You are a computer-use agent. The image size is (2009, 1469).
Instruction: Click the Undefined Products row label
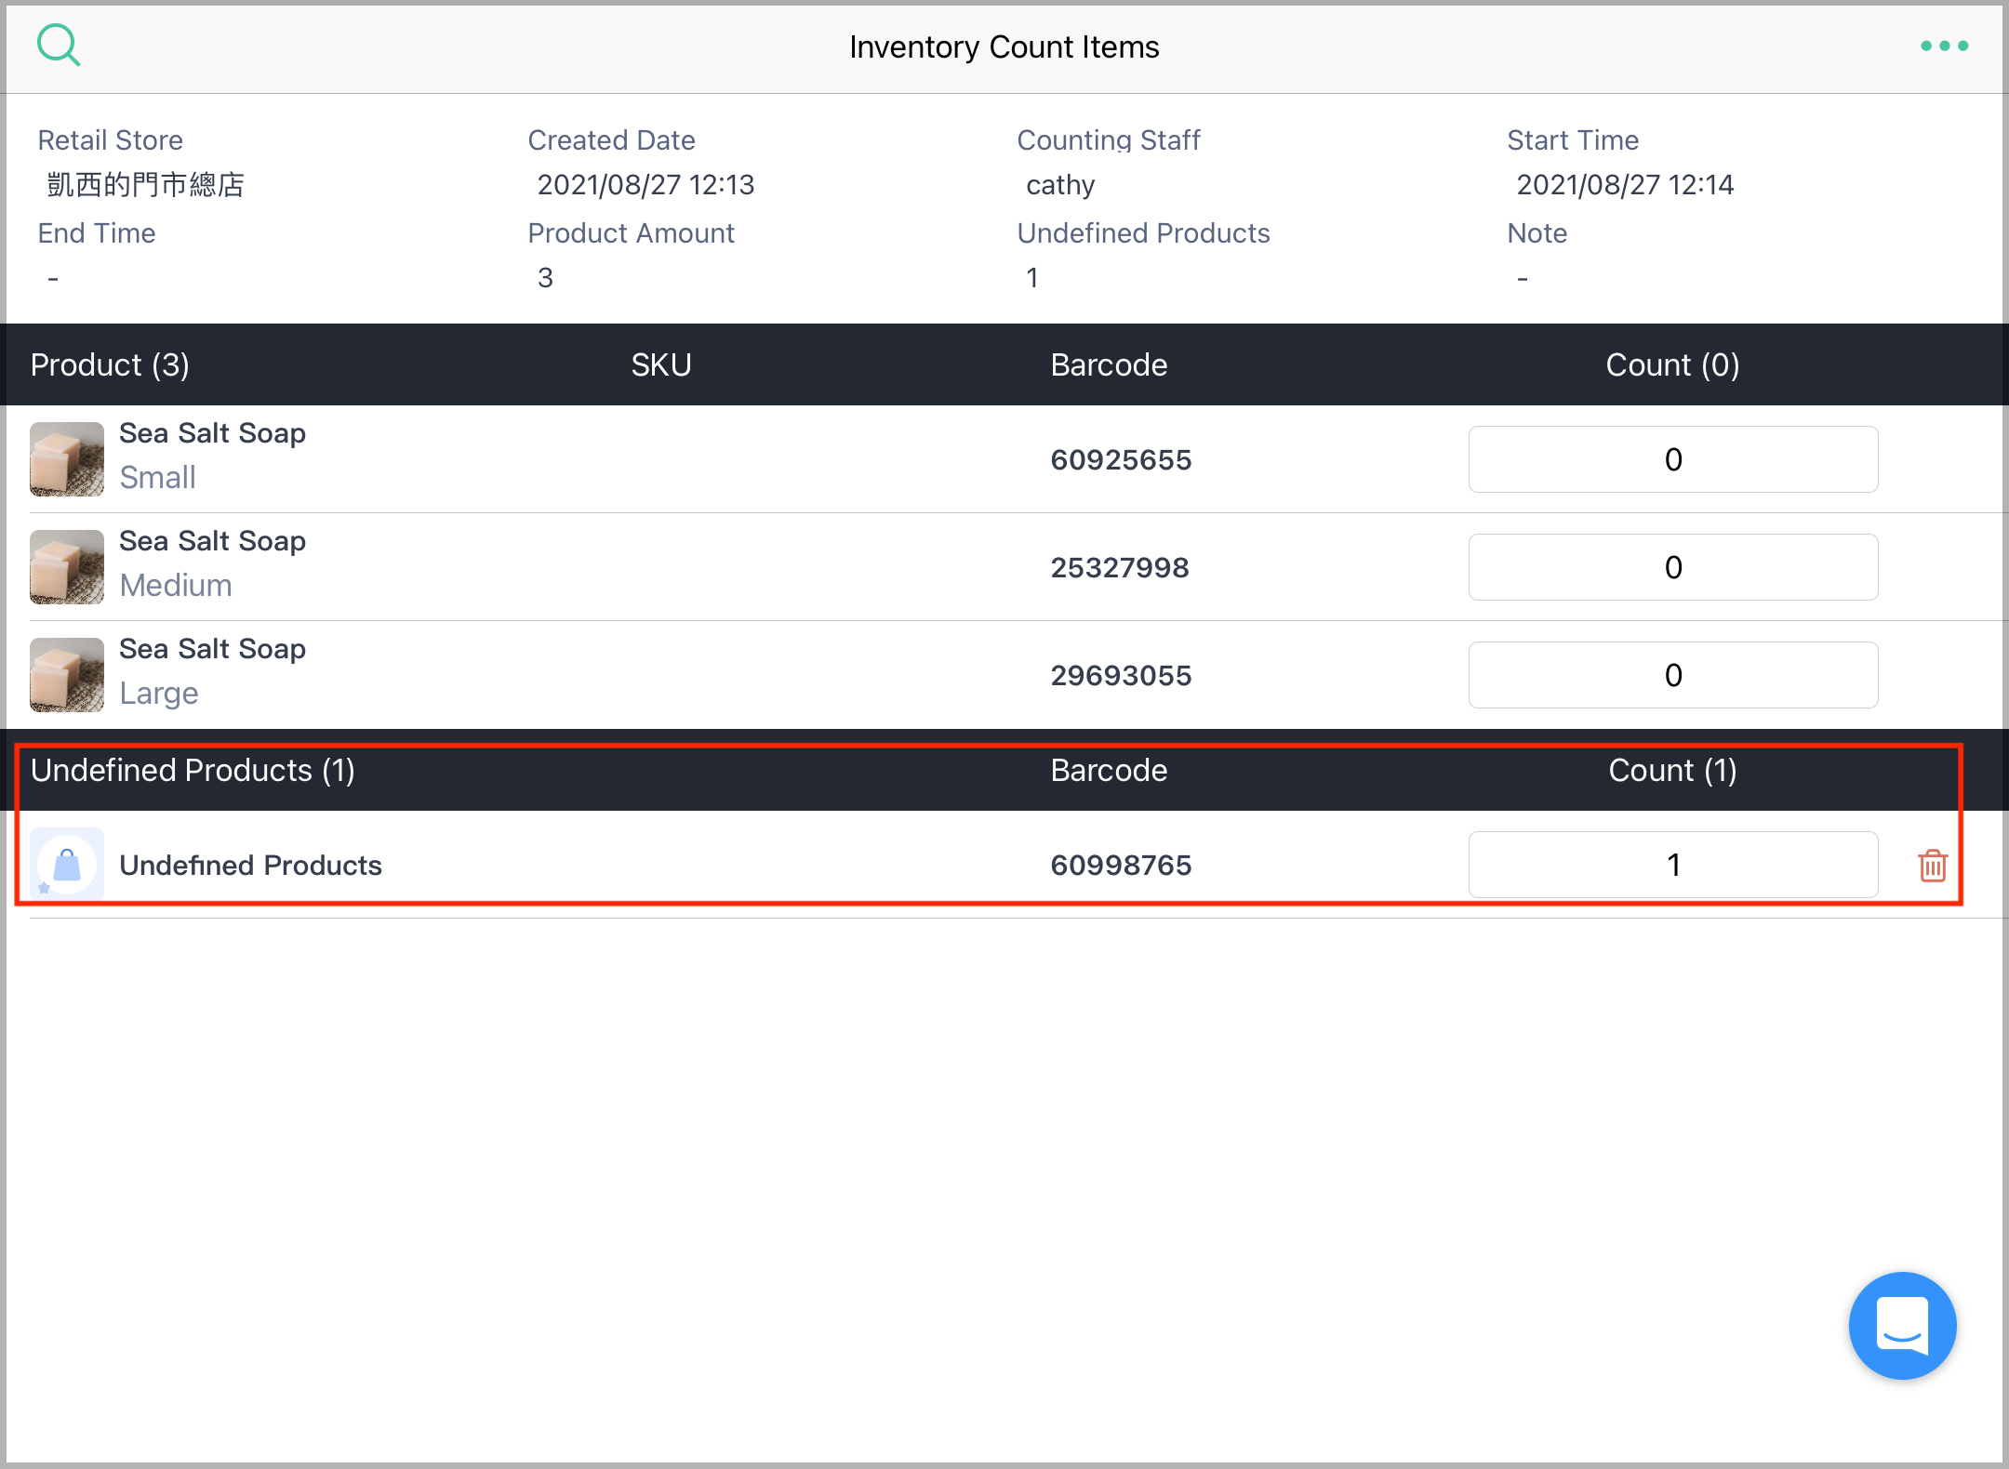pyautogui.click(x=250, y=865)
